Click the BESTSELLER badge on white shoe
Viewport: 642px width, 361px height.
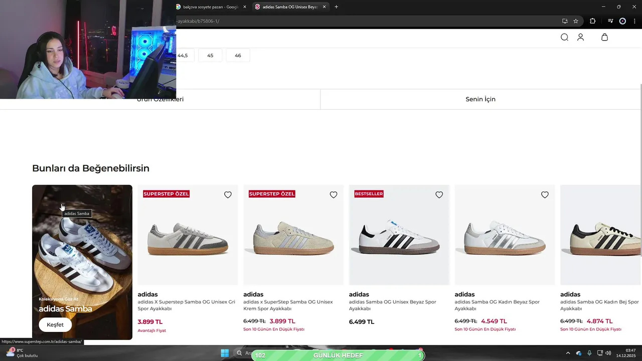click(369, 194)
